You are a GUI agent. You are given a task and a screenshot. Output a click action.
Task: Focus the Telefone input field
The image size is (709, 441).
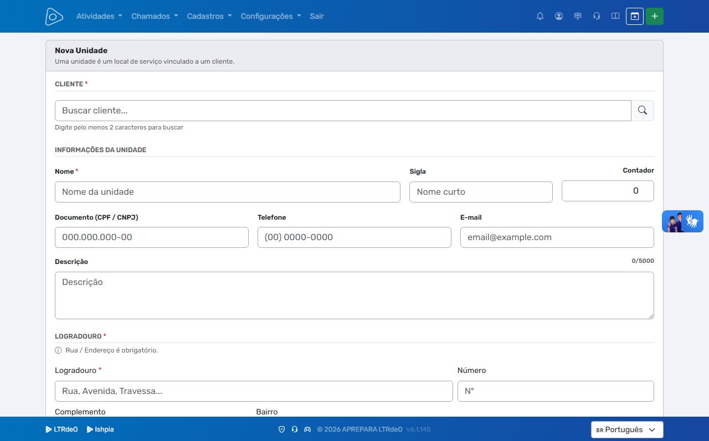click(354, 237)
